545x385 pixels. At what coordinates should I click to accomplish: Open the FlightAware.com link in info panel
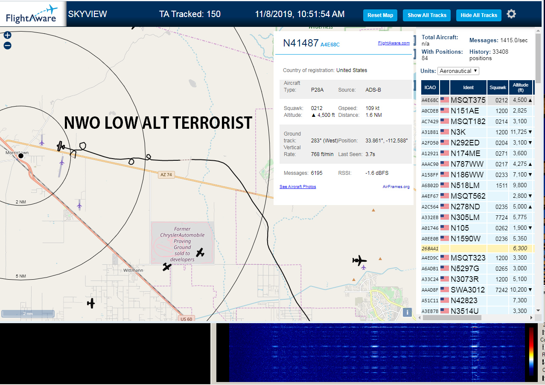[x=393, y=43]
